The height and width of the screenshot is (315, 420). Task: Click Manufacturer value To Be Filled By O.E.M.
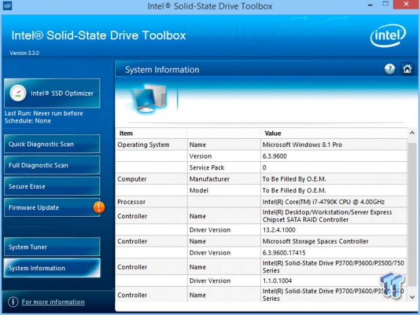point(294,179)
